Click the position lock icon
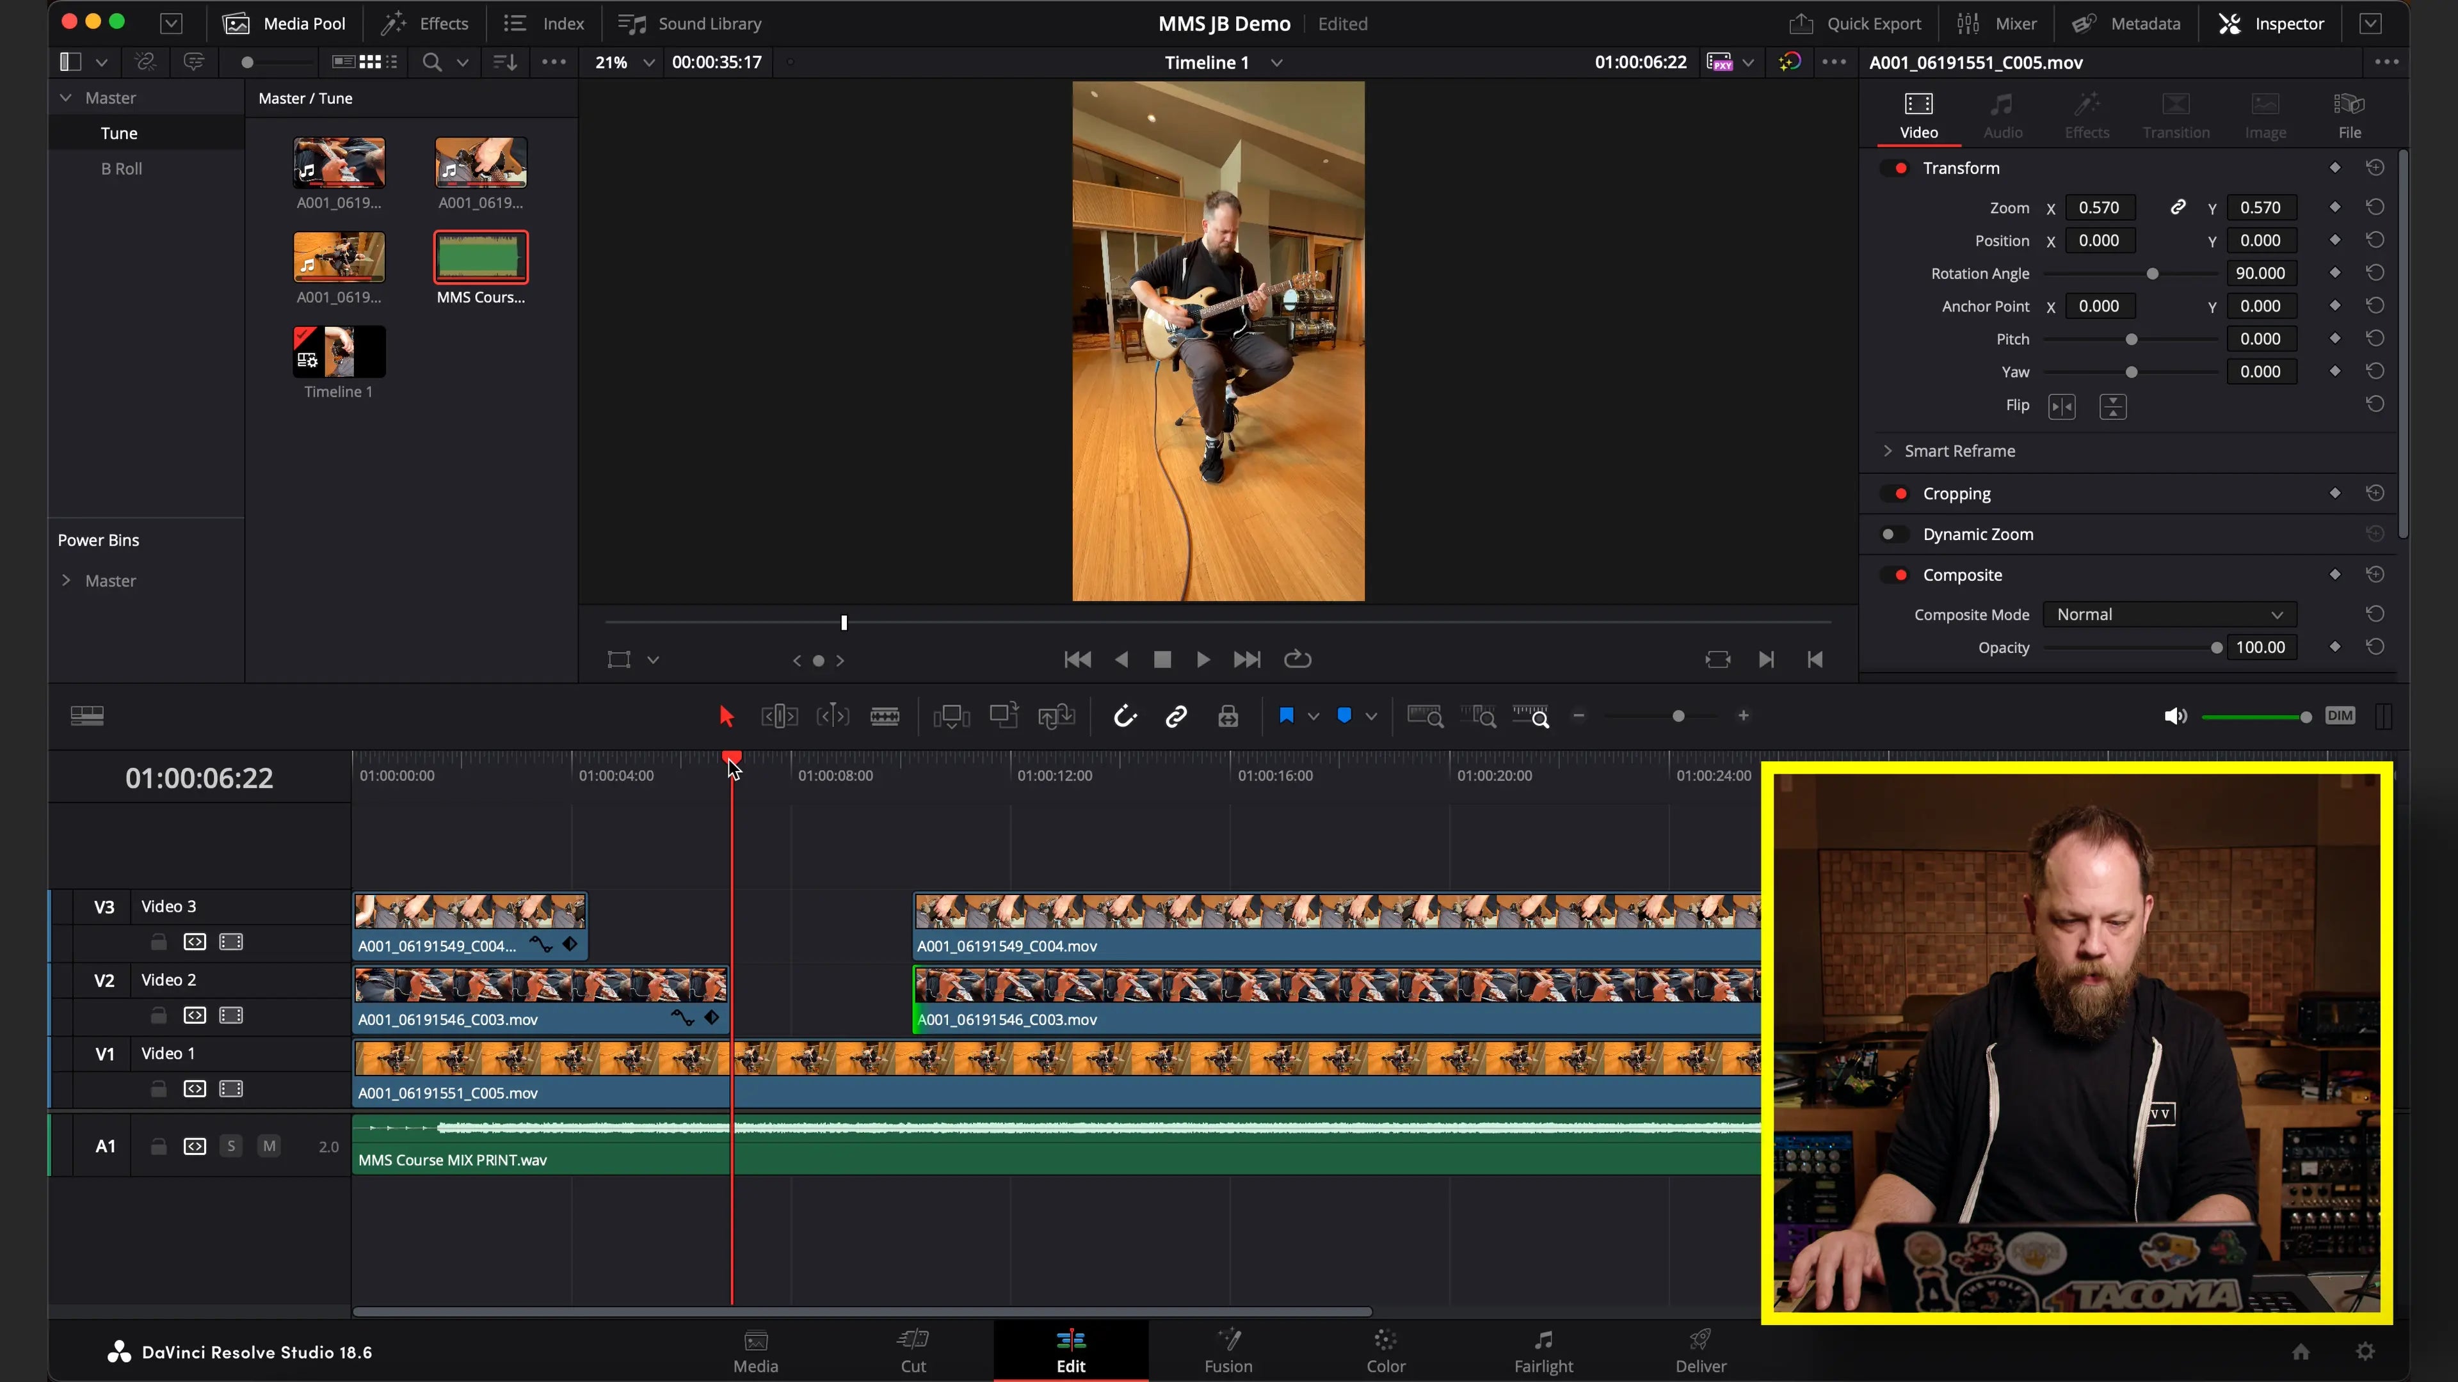Image resolution: width=2458 pixels, height=1382 pixels. tap(1228, 717)
